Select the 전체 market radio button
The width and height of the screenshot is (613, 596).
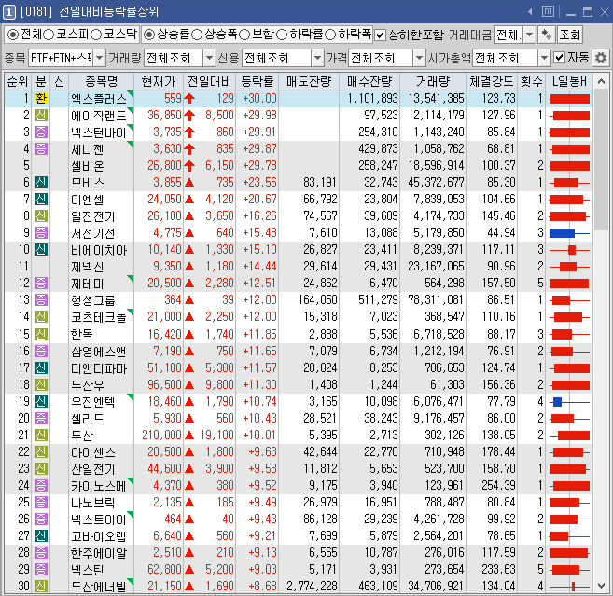(x=13, y=35)
